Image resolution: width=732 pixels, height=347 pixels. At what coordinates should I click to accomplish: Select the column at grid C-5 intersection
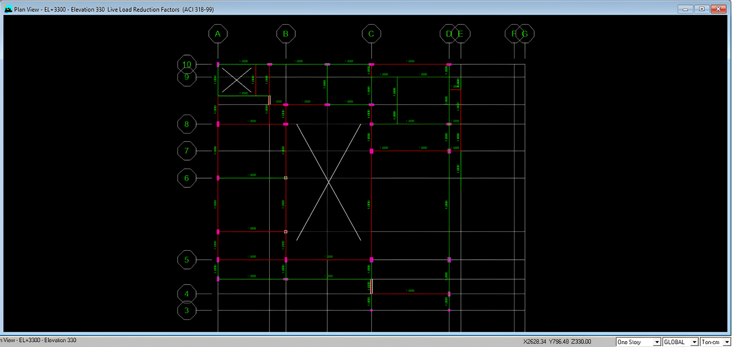(371, 260)
